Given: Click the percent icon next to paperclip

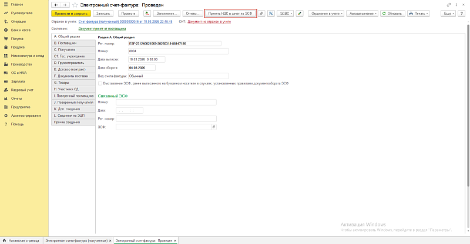Looking at the screenshot, I should point(271,13).
